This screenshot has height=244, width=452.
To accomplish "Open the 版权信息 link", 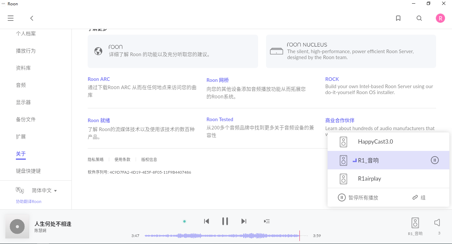I will pos(149,159).
